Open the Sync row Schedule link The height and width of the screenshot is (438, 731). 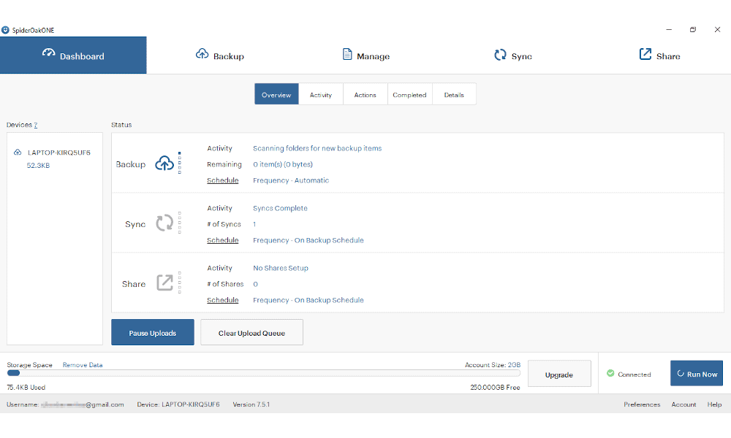point(223,240)
